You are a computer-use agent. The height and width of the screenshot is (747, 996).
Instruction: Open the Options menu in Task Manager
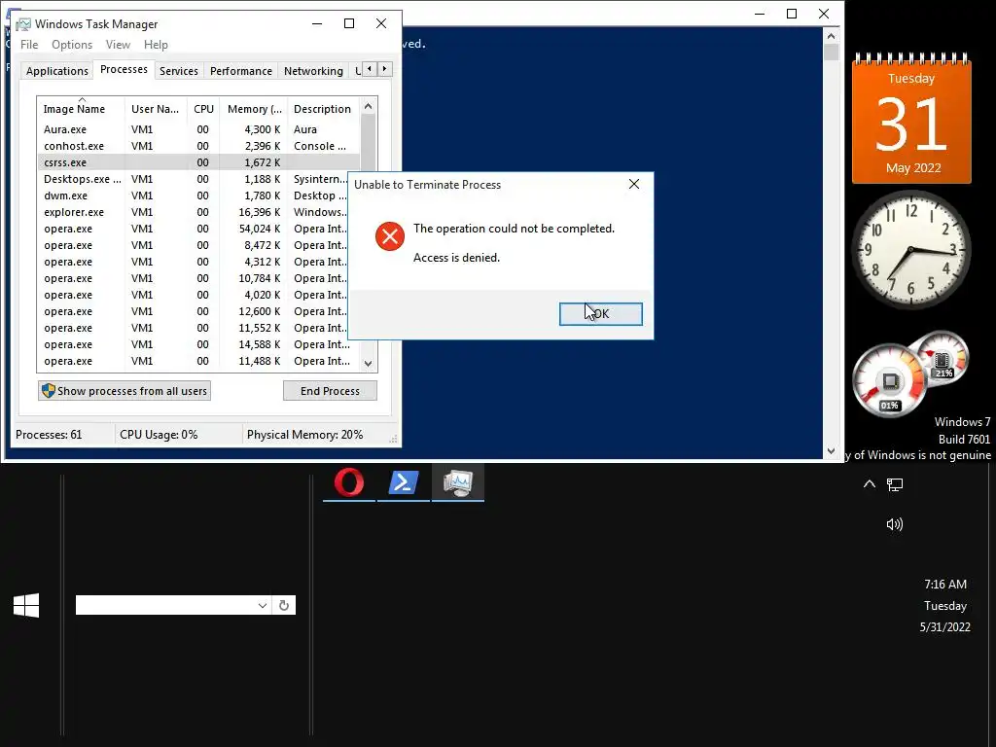click(72, 45)
